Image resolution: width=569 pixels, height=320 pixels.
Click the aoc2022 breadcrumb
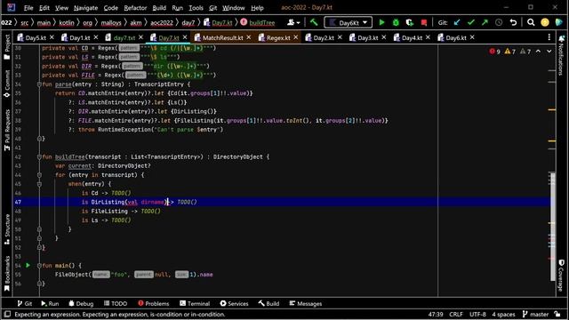coord(162,23)
